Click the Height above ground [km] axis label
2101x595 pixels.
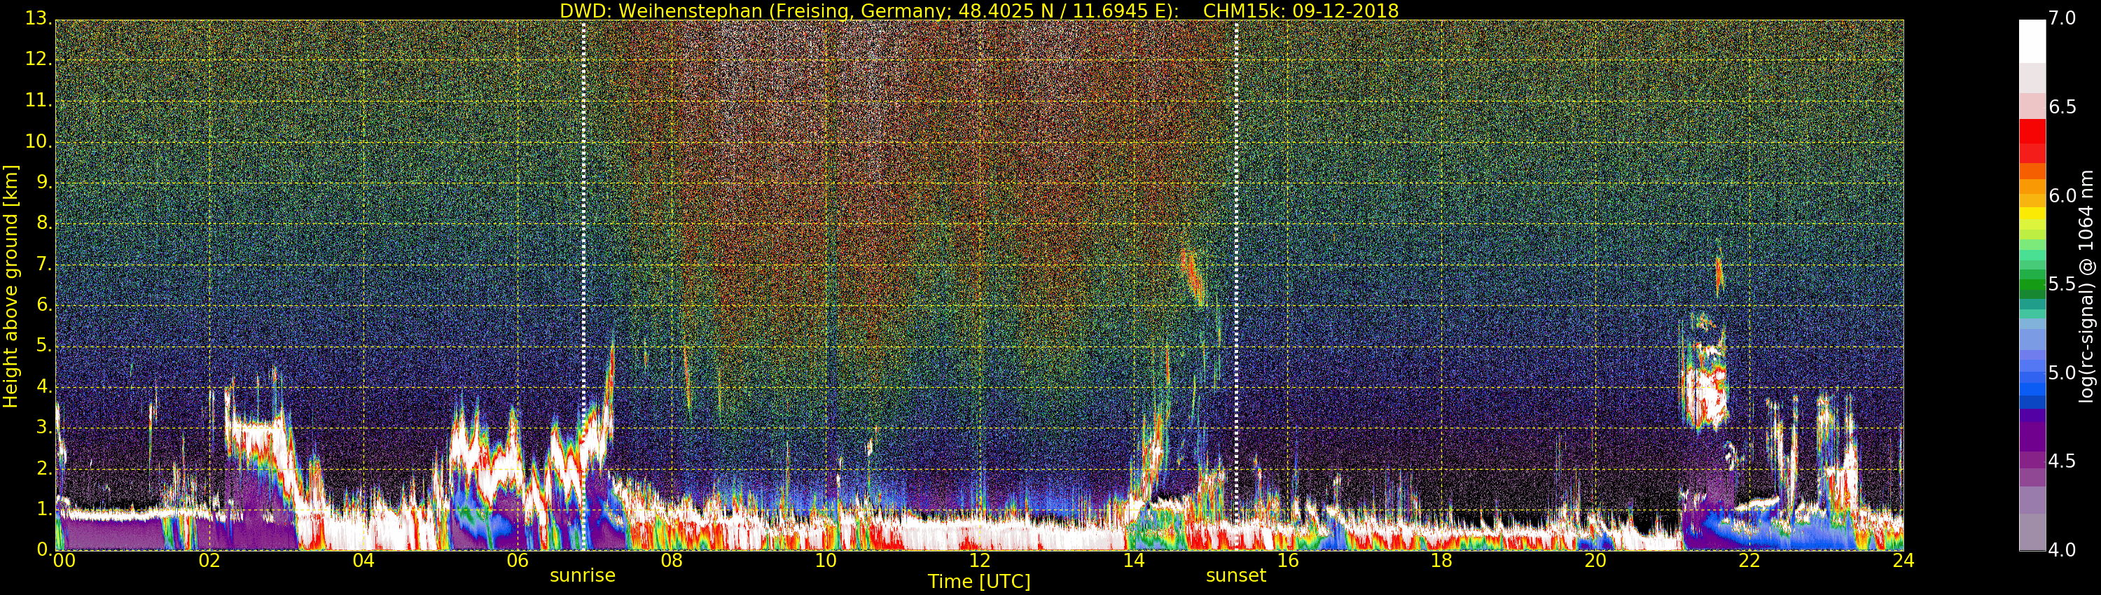(x=11, y=286)
